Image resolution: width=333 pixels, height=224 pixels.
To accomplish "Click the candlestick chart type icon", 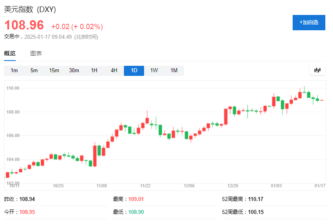I will pyautogui.click(x=317, y=70).
